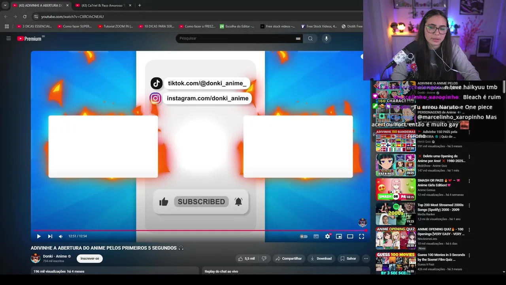Open the YouTube guide hamburger menu

point(8,38)
